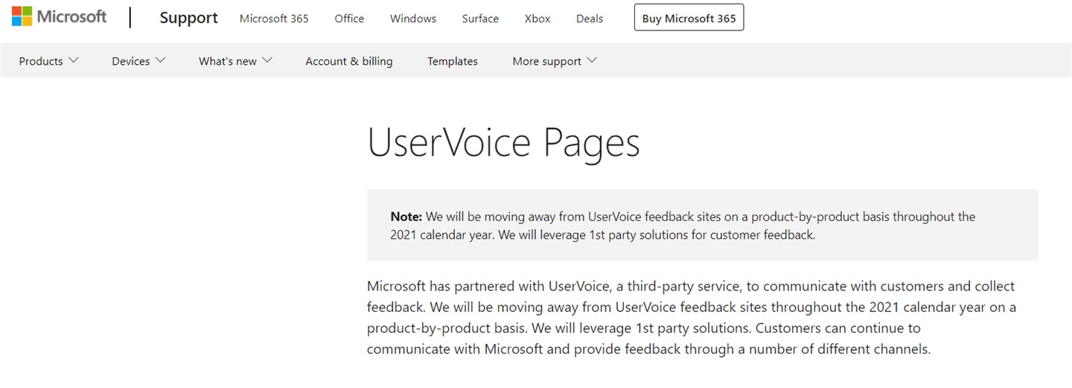Click the gray note box's second line
The width and height of the screenshot is (1072, 388).
602,235
